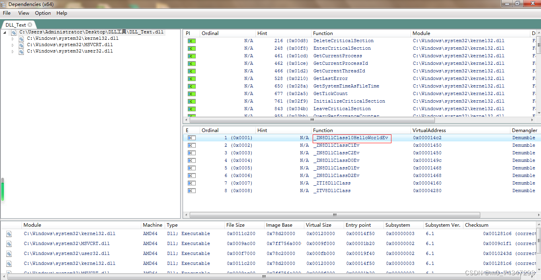Expand the MSVCRT.dll tree node
Image resolution: width=541 pixels, height=280 pixels.
(12, 45)
